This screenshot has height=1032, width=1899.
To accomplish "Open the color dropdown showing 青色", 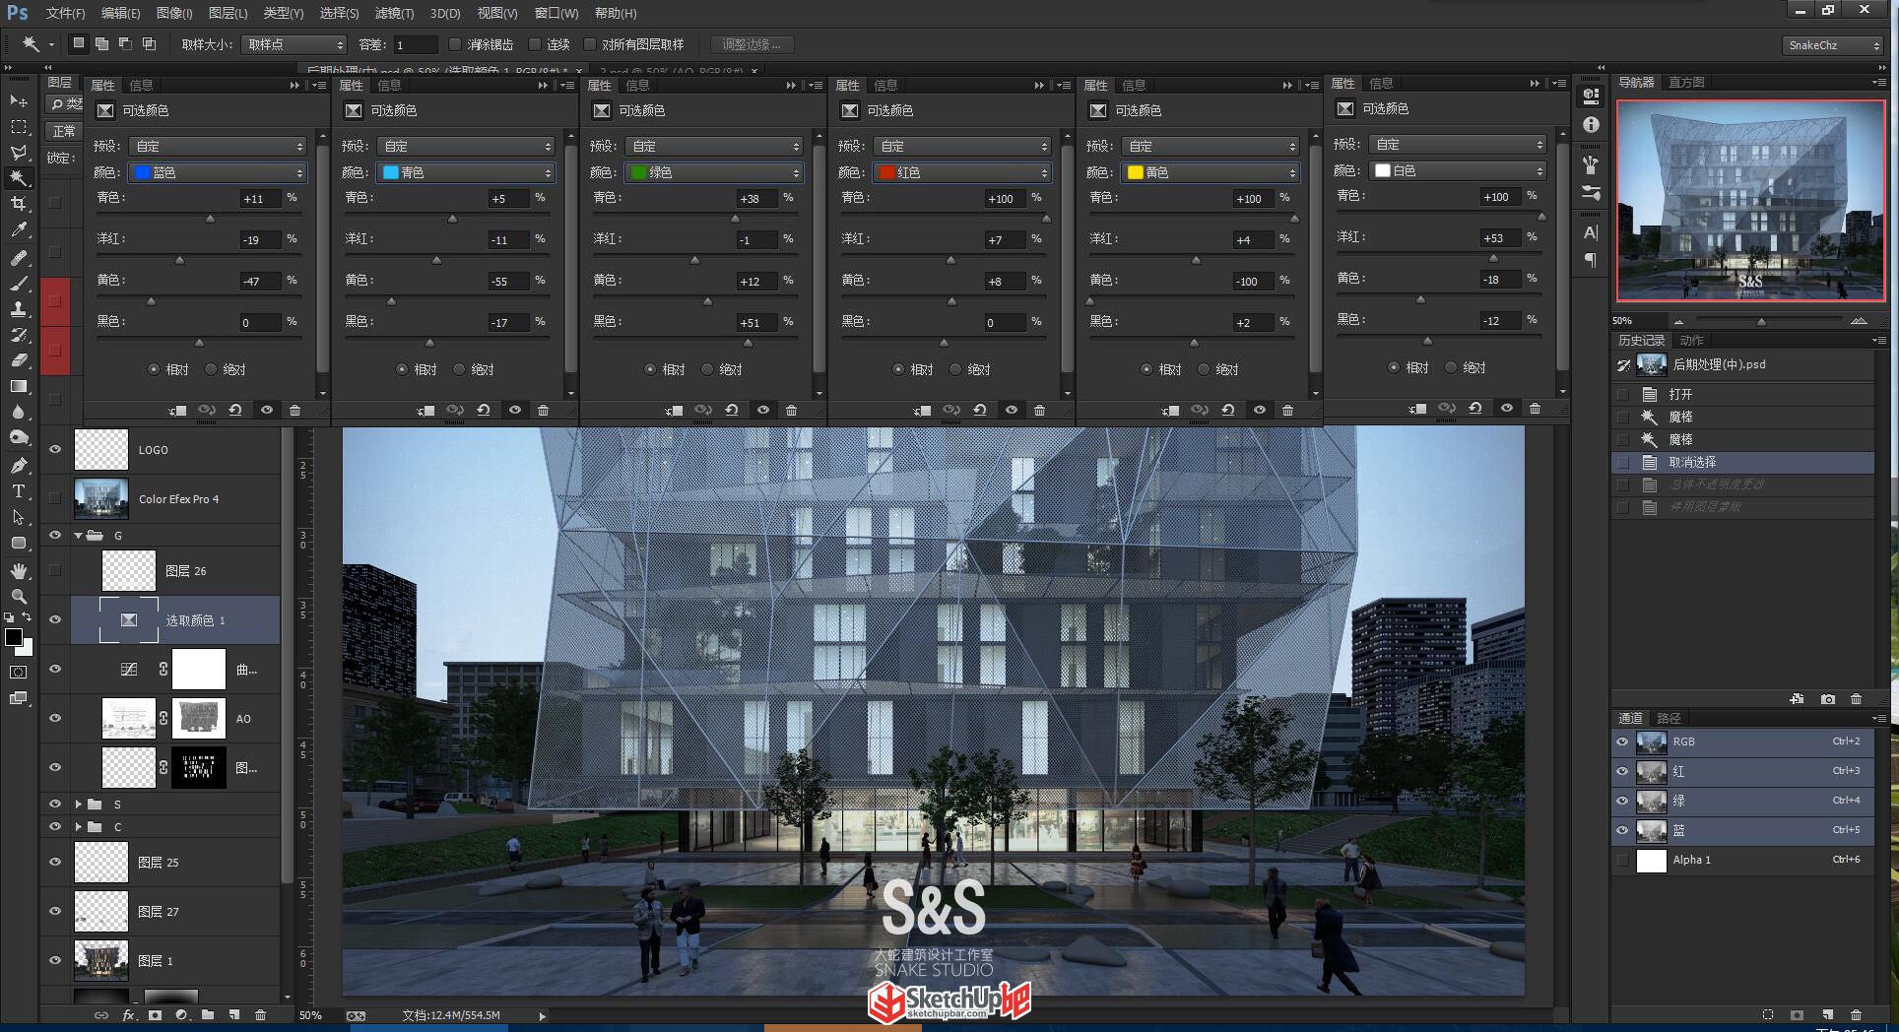I will 466,172.
